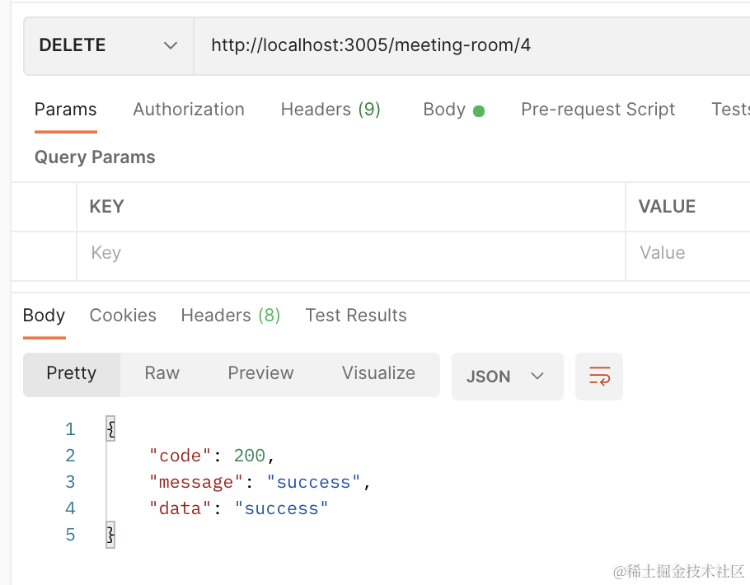Open the DELETE HTTP method dropdown
Image resolution: width=750 pixels, height=585 pixels.
(108, 45)
